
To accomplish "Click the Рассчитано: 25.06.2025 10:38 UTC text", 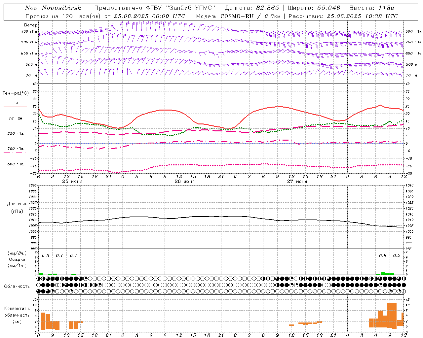I will pos(343,16).
